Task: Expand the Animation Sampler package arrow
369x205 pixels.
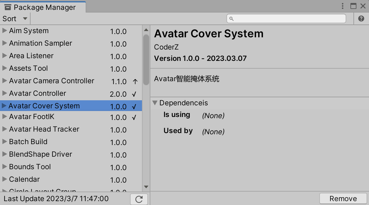Action: [4, 43]
